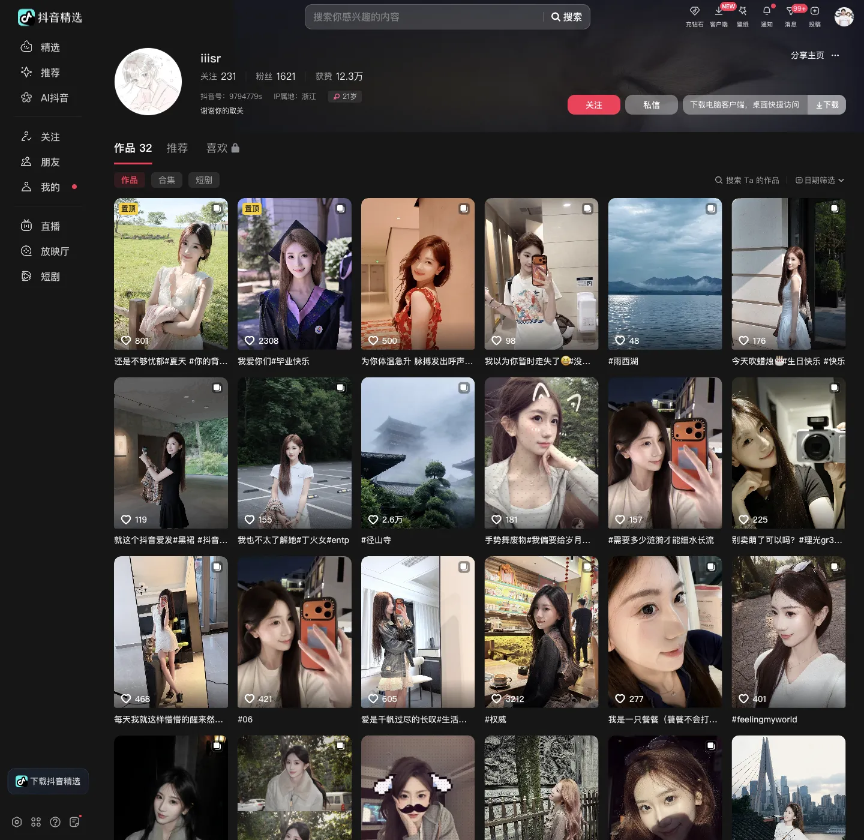Focus the 搜索你感兴趣的内容 search box
The height and width of the screenshot is (840, 864).
(425, 17)
